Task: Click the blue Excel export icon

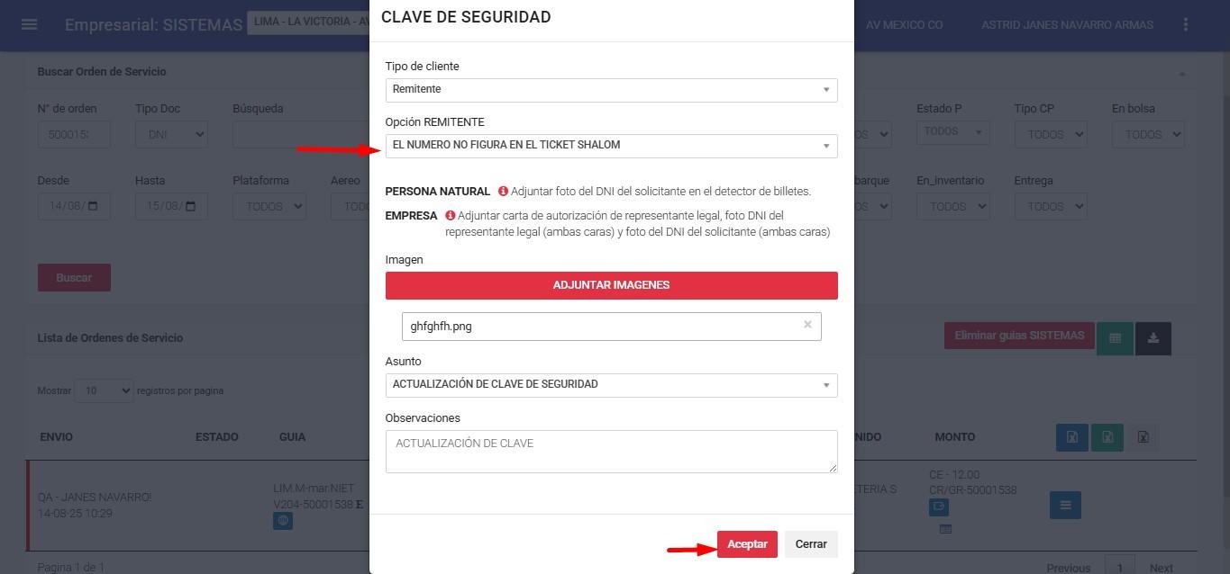Action: coord(1071,437)
